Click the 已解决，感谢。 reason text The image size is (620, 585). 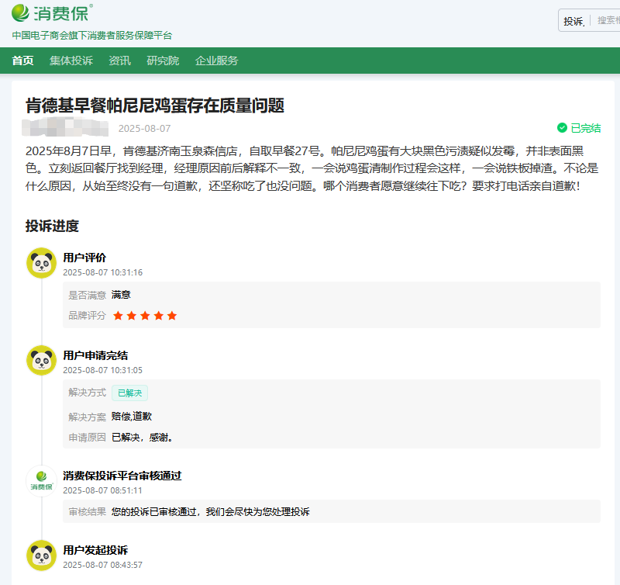point(143,438)
